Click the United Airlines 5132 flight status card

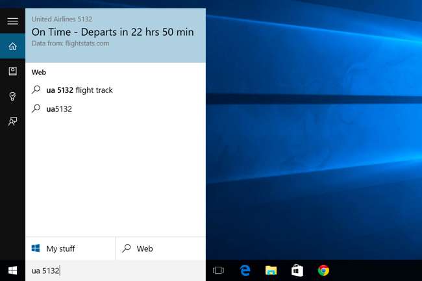point(116,36)
